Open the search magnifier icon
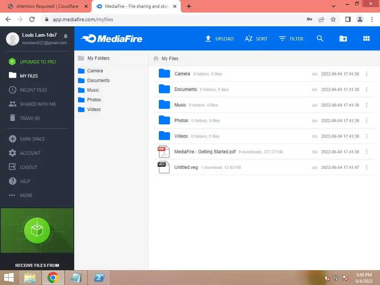380x285 pixels. coord(320,39)
